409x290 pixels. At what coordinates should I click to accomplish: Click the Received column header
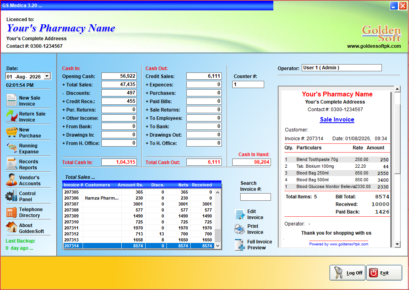point(202,185)
